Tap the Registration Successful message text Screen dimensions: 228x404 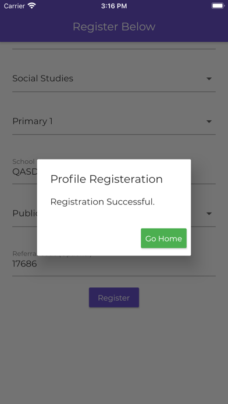(102, 202)
